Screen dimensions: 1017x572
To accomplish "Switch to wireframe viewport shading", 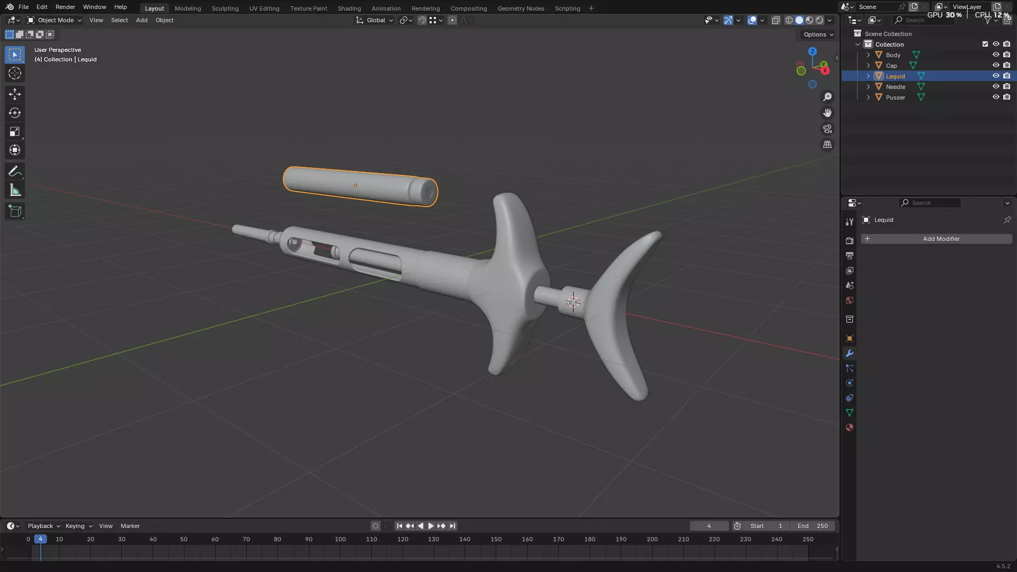I will pyautogui.click(x=789, y=20).
